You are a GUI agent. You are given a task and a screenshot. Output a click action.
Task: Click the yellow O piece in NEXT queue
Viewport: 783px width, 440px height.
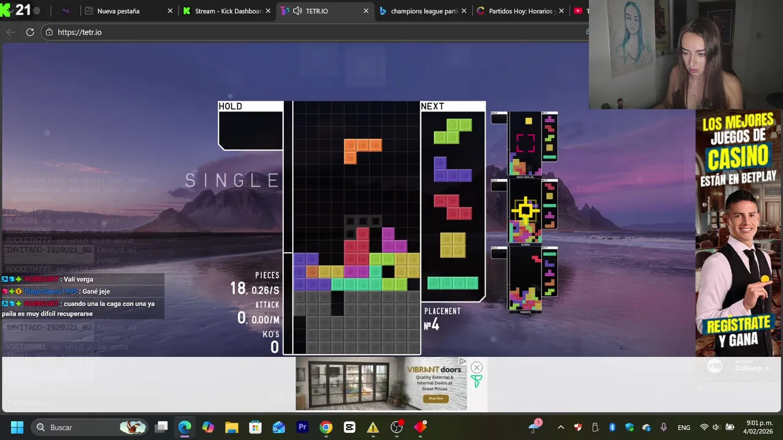click(x=453, y=245)
